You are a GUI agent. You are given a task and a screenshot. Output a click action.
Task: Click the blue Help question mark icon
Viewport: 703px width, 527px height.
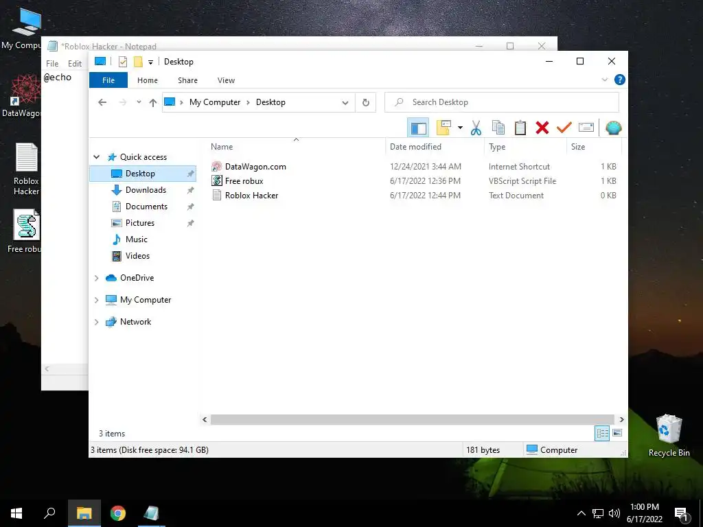click(620, 80)
